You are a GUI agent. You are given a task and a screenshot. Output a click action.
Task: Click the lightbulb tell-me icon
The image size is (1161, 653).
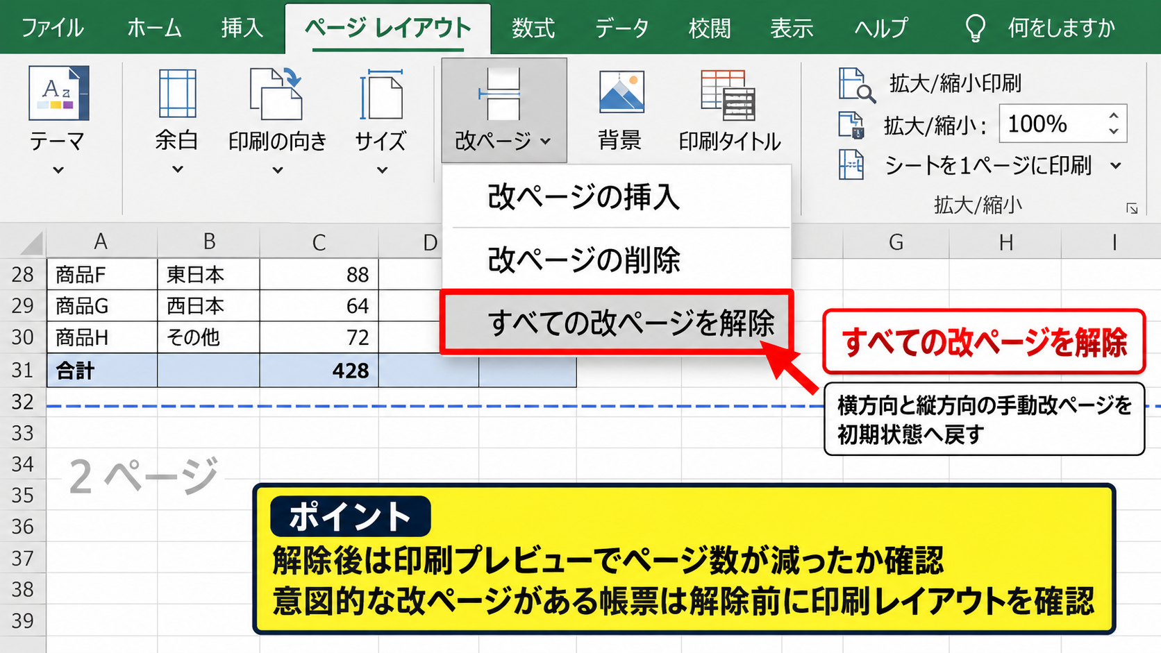point(975,28)
